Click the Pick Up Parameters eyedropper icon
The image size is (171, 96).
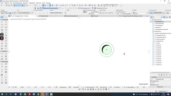point(9,5)
